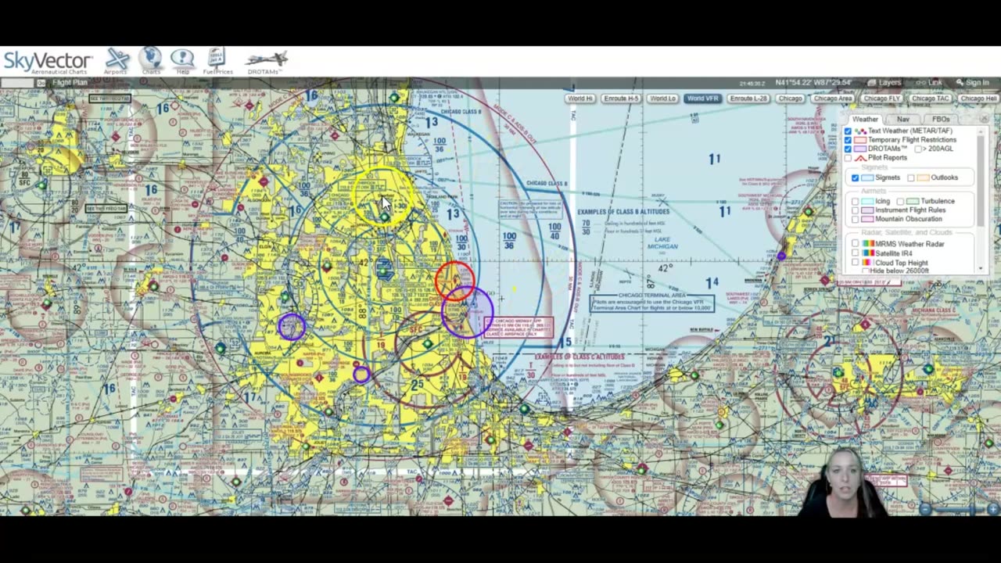This screenshot has height=563, width=1001.
Task: Click the Turbulence green color swatch
Action: (x=913, y=201)
